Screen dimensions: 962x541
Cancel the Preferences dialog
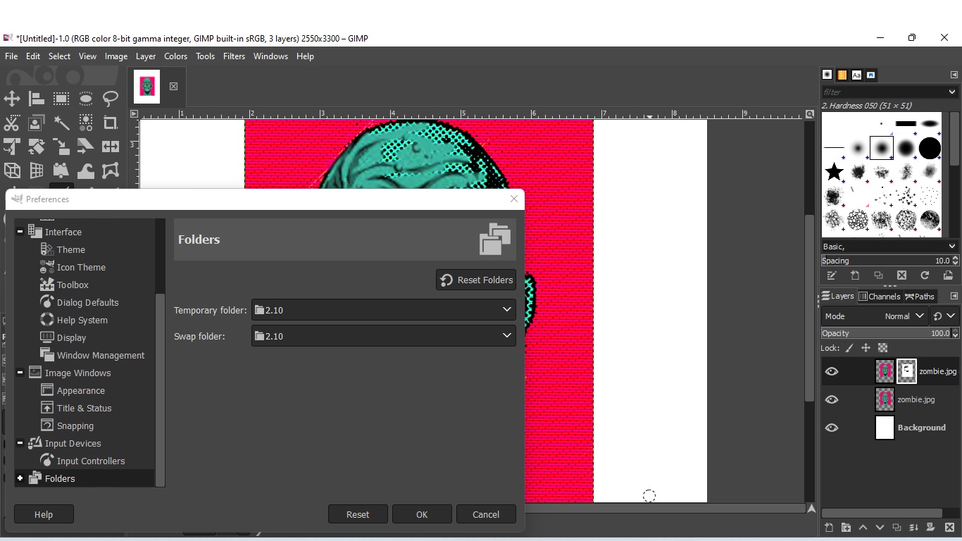(486, 514)
